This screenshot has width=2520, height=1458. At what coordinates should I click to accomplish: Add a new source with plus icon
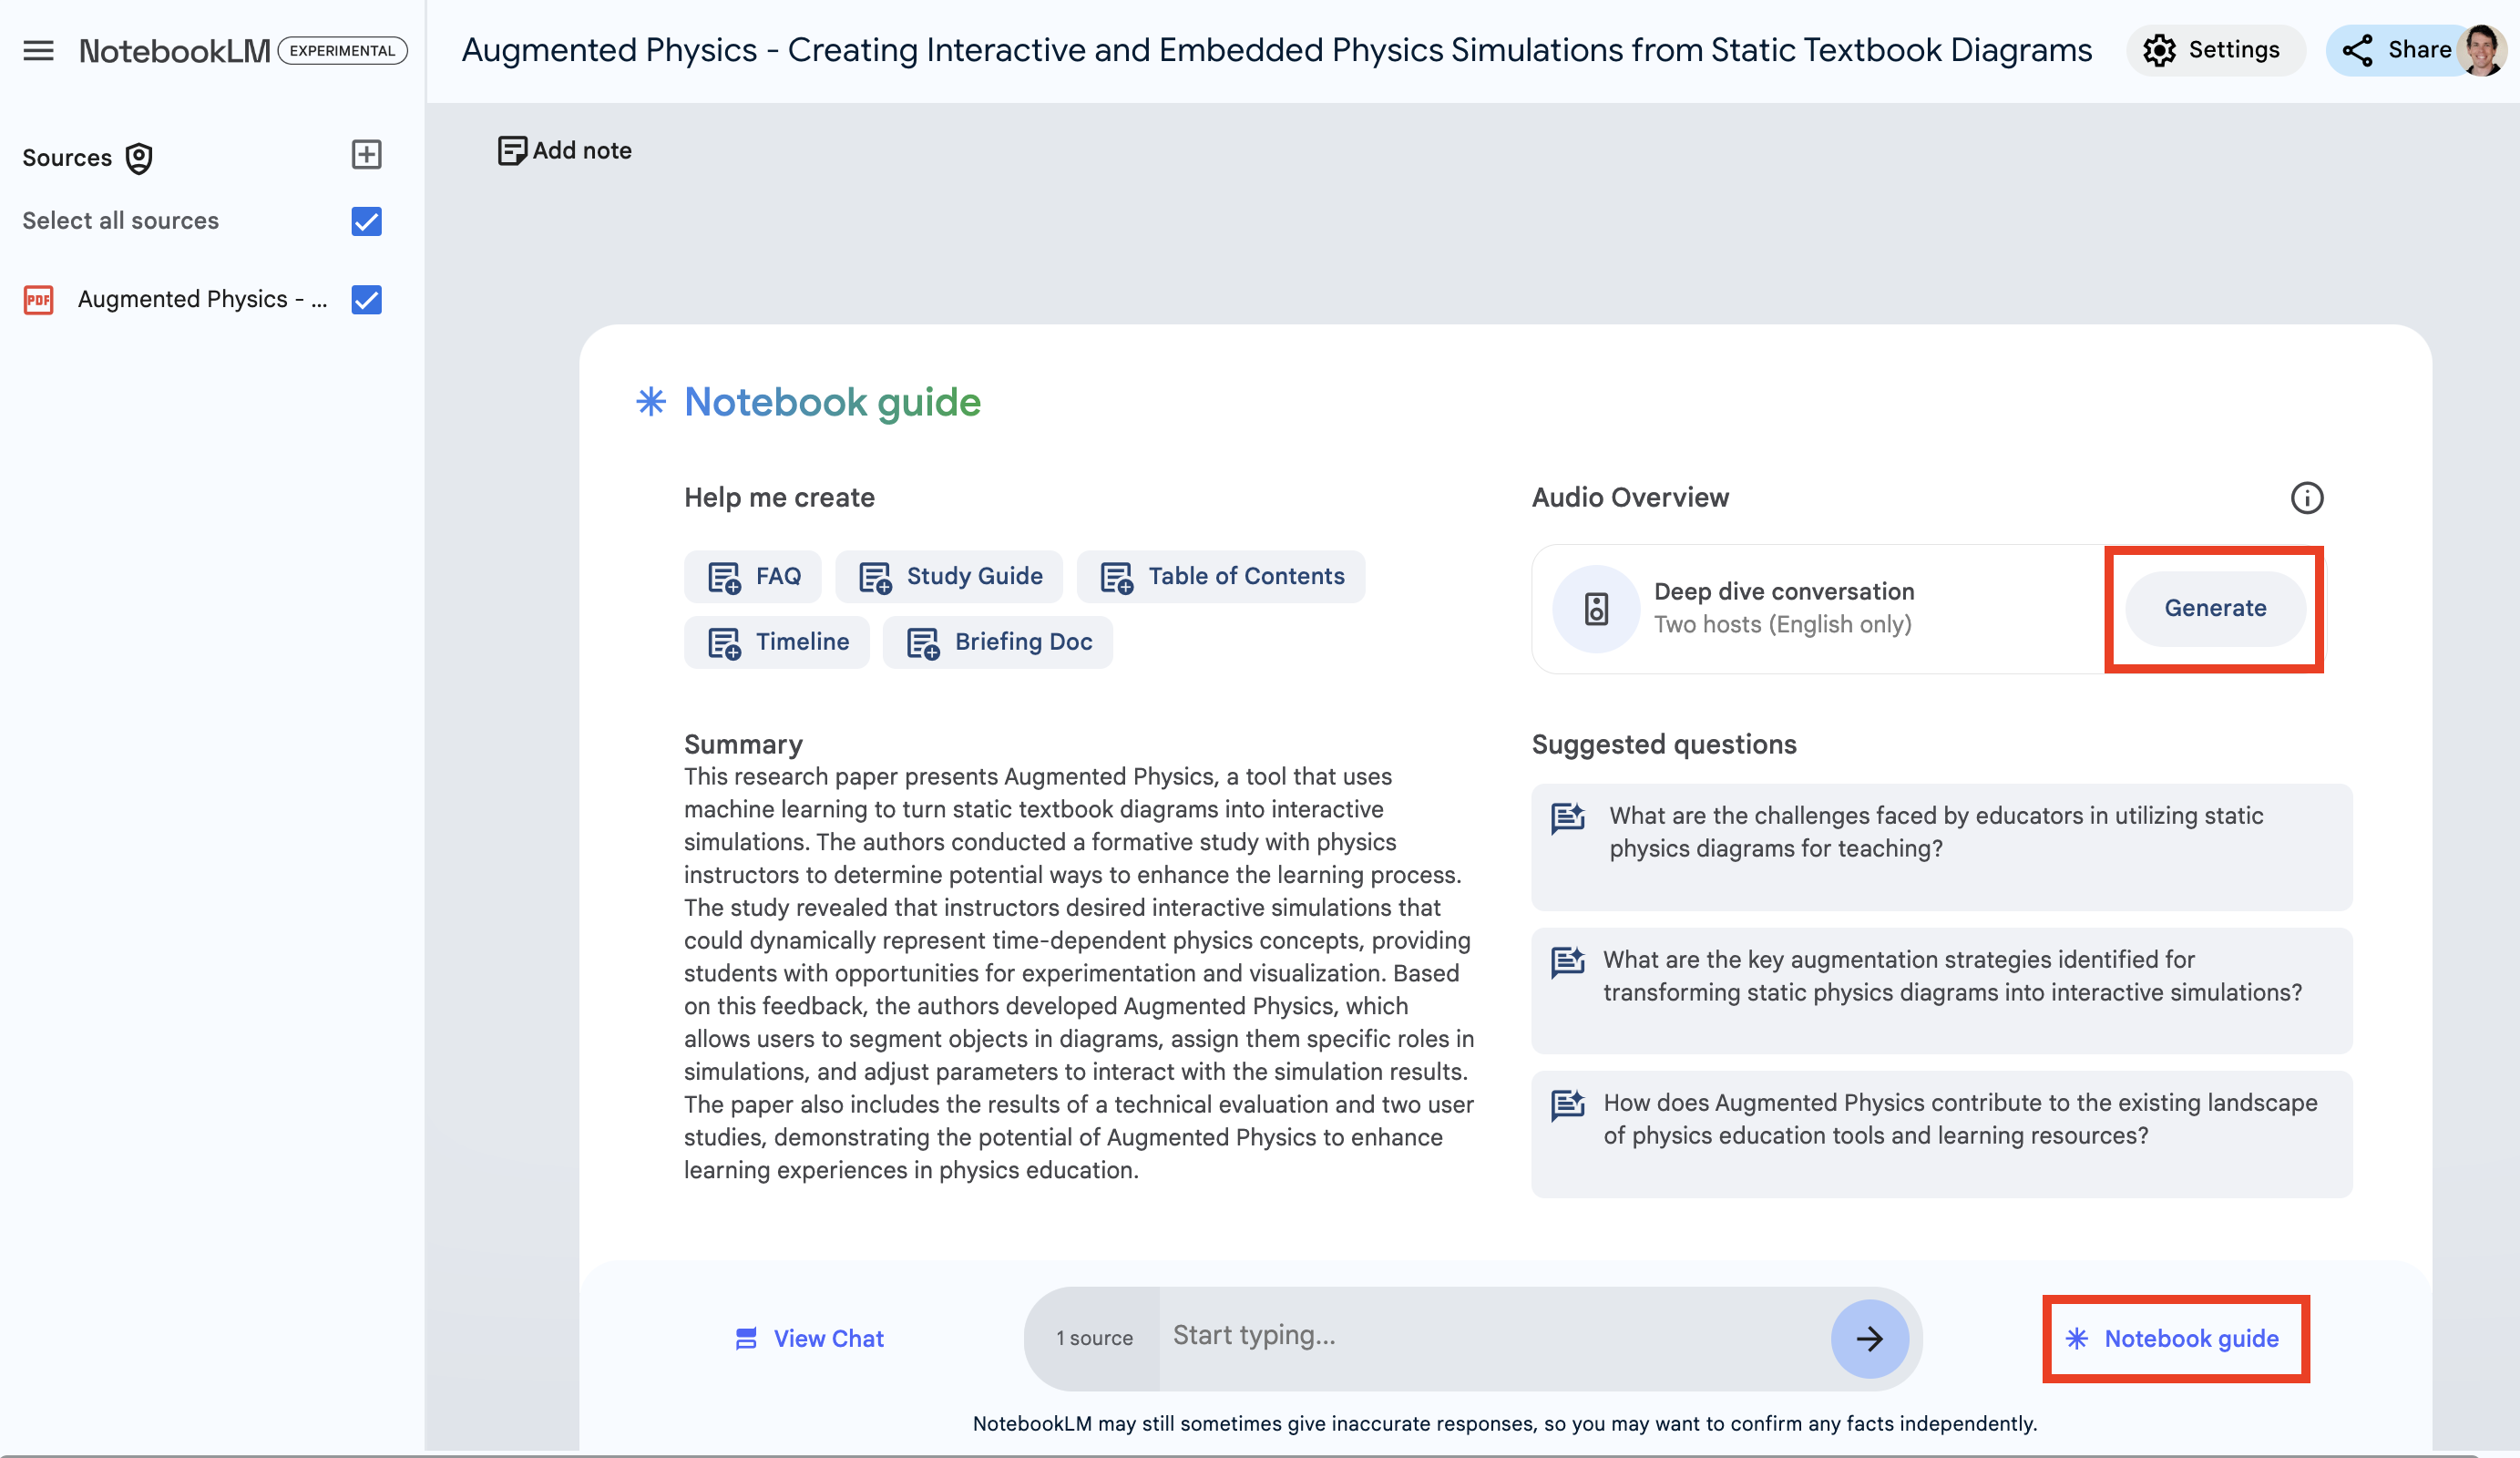(367, 154)
